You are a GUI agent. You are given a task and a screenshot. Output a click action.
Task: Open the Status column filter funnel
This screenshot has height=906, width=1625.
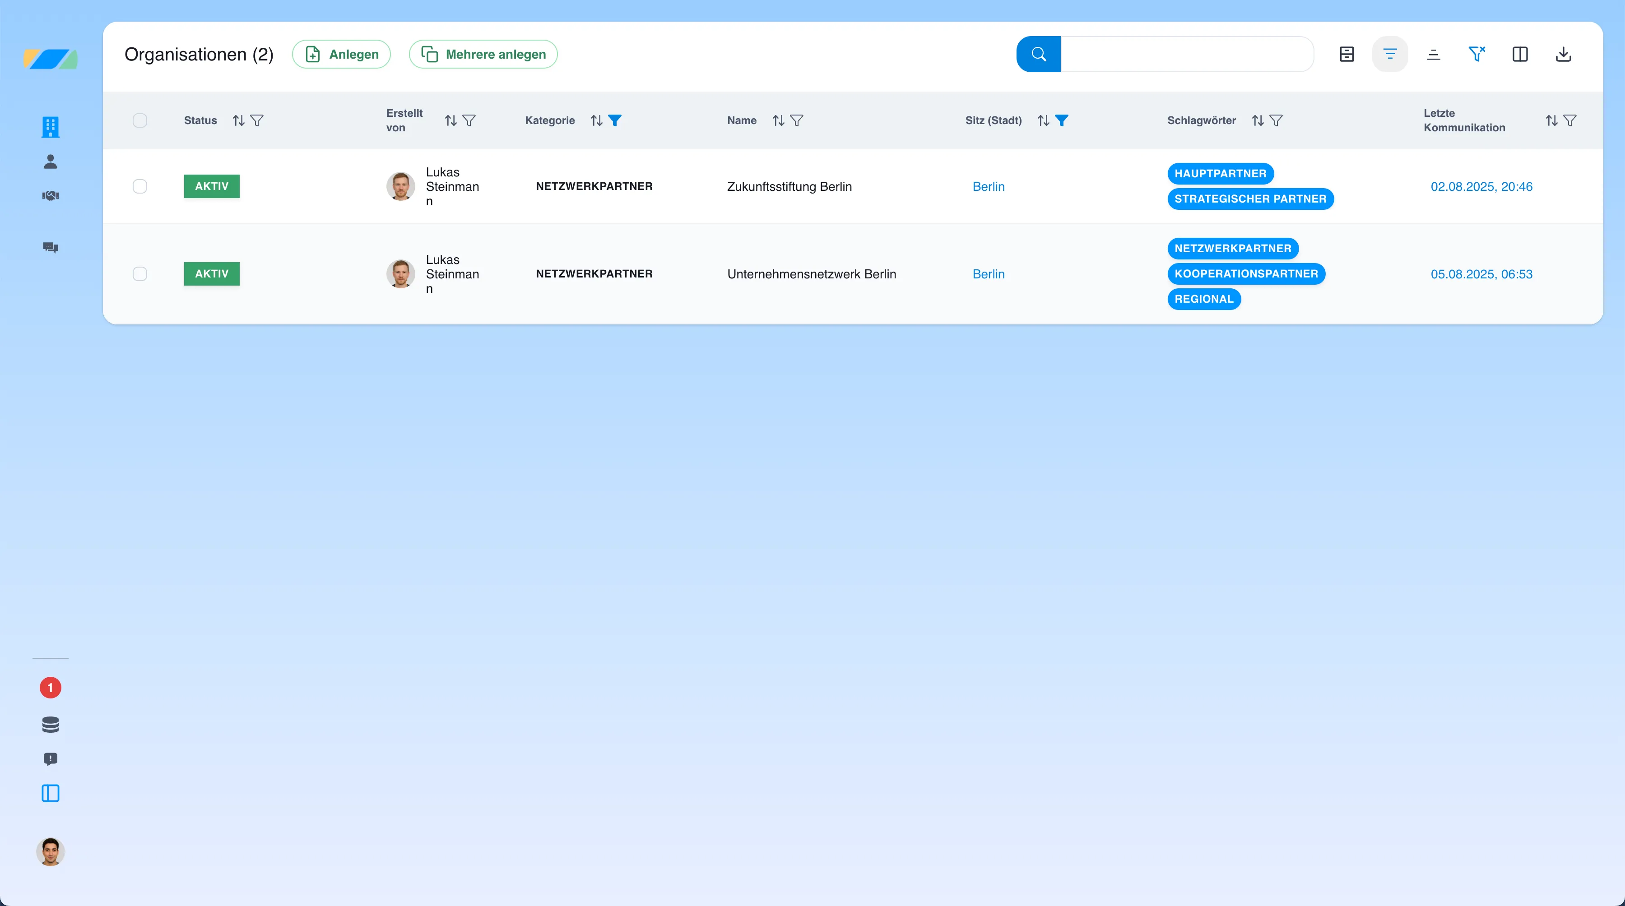tap(257, 120)
